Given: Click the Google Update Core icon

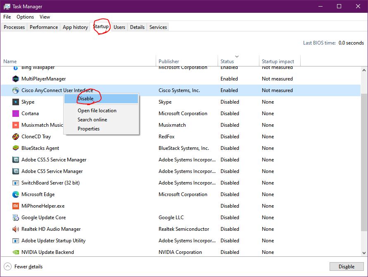Looking at the screenshot, I should point(16,218).
